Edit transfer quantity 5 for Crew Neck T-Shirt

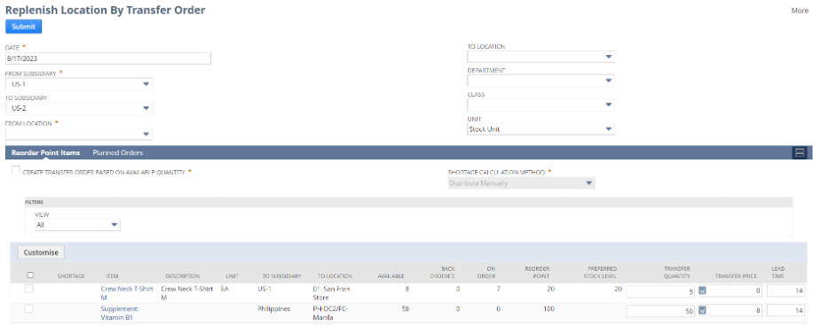click(x=661, y=291)
